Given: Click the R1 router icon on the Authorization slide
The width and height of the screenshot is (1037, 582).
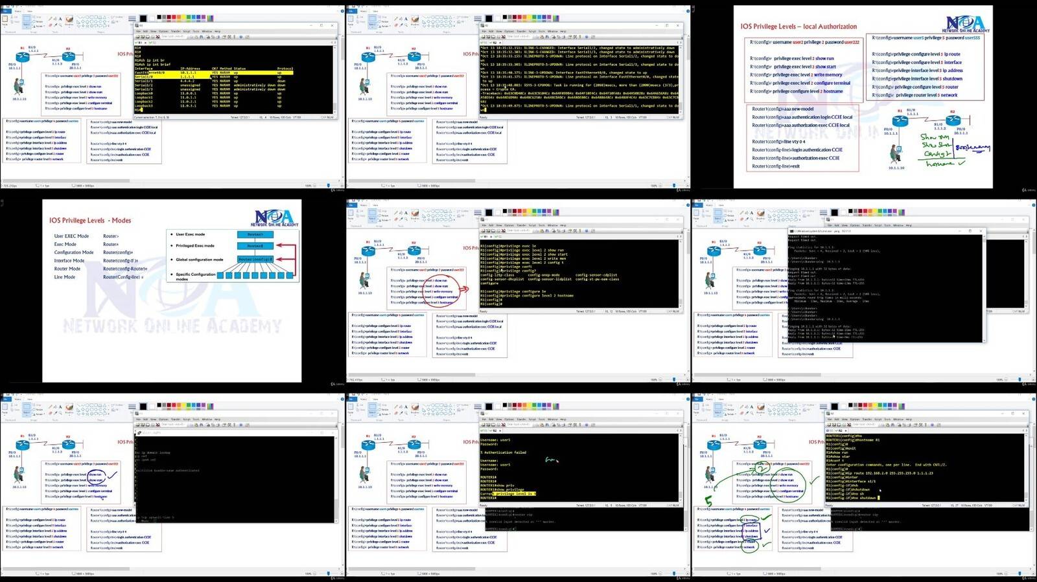Looking at the screenshot, I should click(x=901, y=120).
